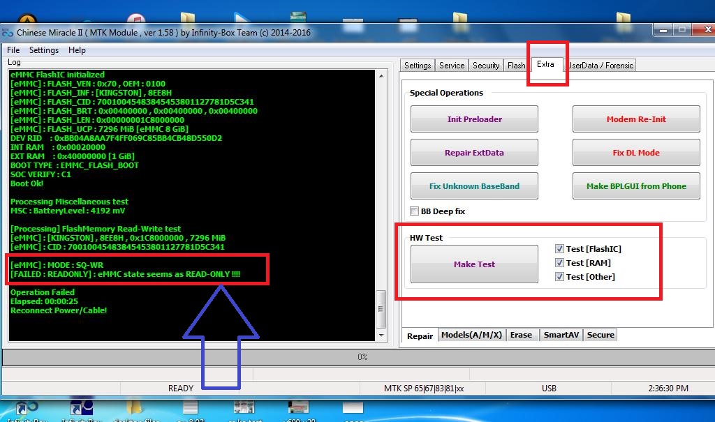
Task: Open the UserData / Forensic tab
Action: (x=600, y=66)
